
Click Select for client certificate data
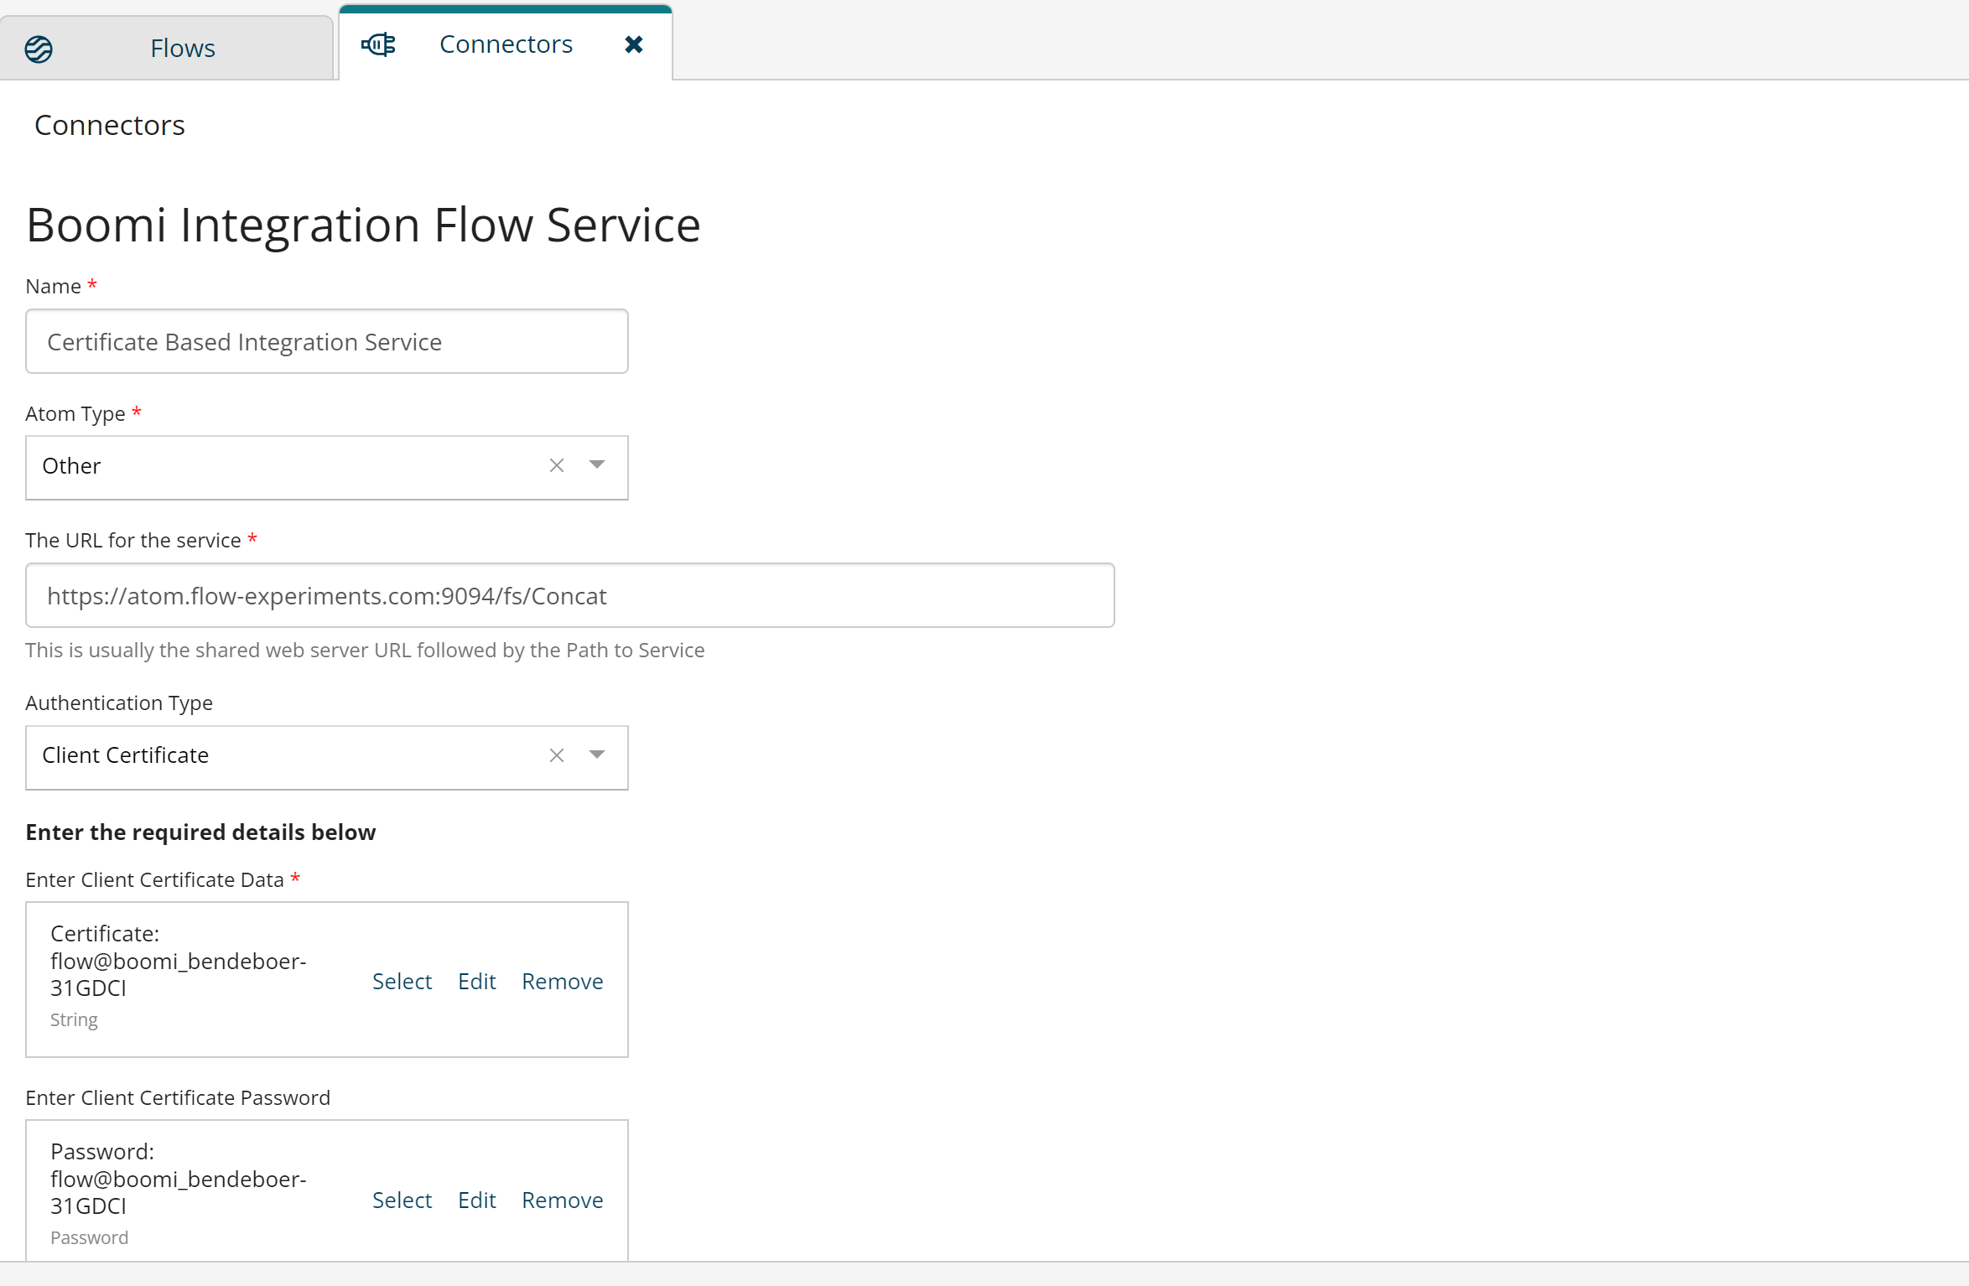point(402,981)
